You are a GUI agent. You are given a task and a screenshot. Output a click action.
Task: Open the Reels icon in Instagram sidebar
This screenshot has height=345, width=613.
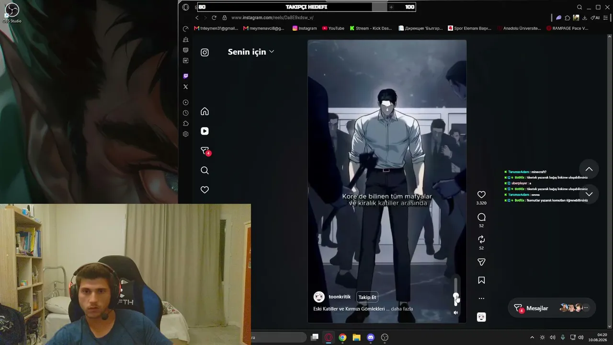(204, 131)
